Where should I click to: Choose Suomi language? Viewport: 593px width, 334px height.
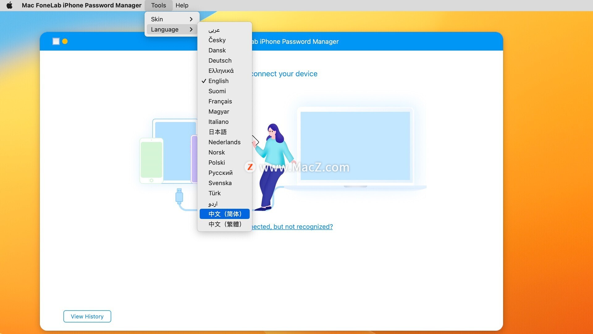pos(225,91)
